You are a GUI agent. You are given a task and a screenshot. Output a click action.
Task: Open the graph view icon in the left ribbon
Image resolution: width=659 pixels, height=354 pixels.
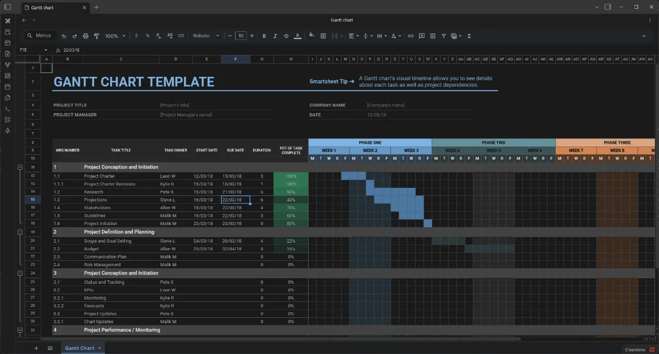[8, 65]
